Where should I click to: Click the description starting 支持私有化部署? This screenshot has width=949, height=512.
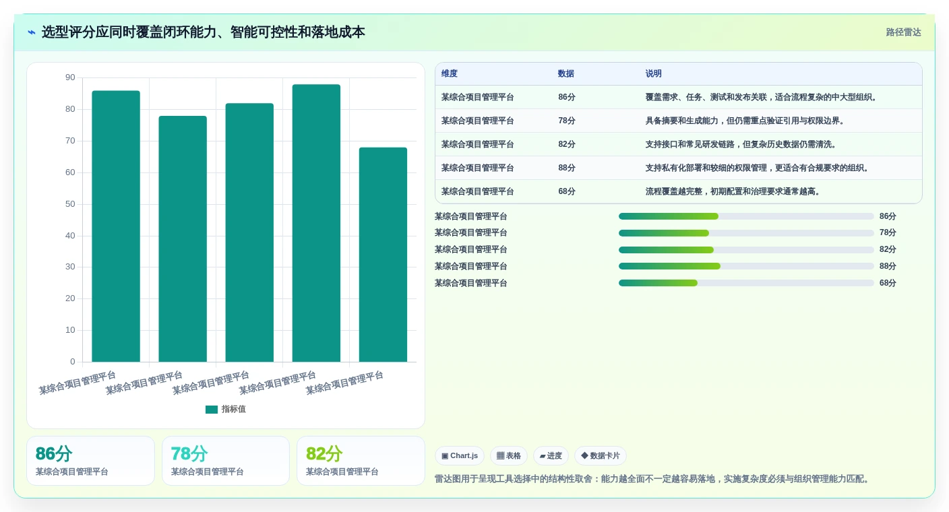(x=758, y=168)
